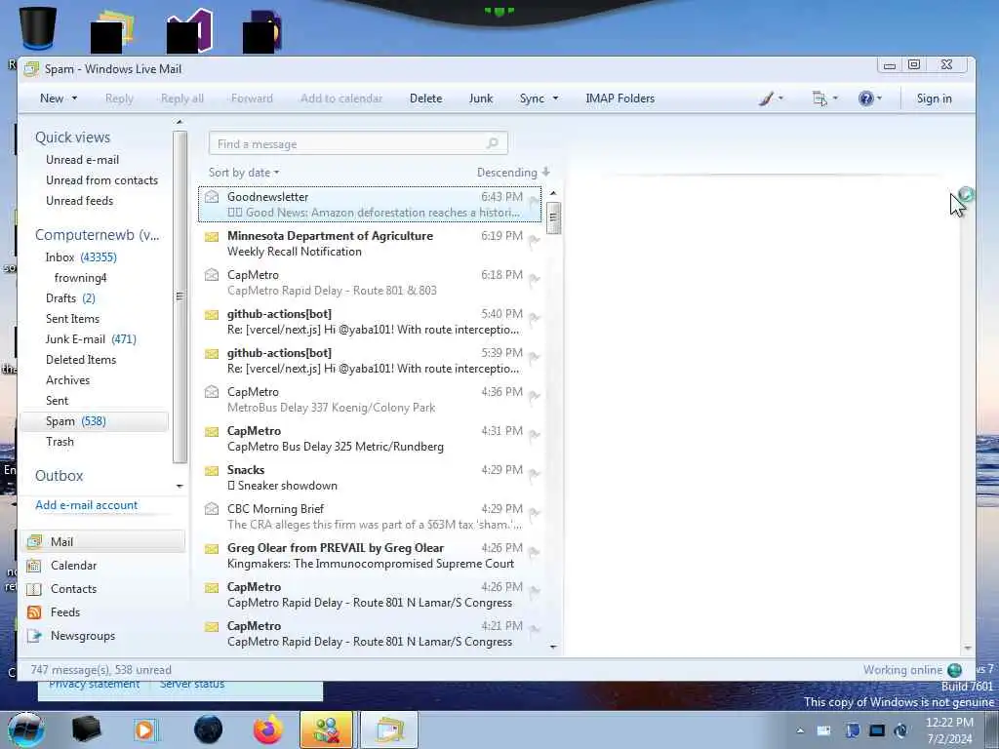
Task: Click the Sync button
Action: [532, 99]
